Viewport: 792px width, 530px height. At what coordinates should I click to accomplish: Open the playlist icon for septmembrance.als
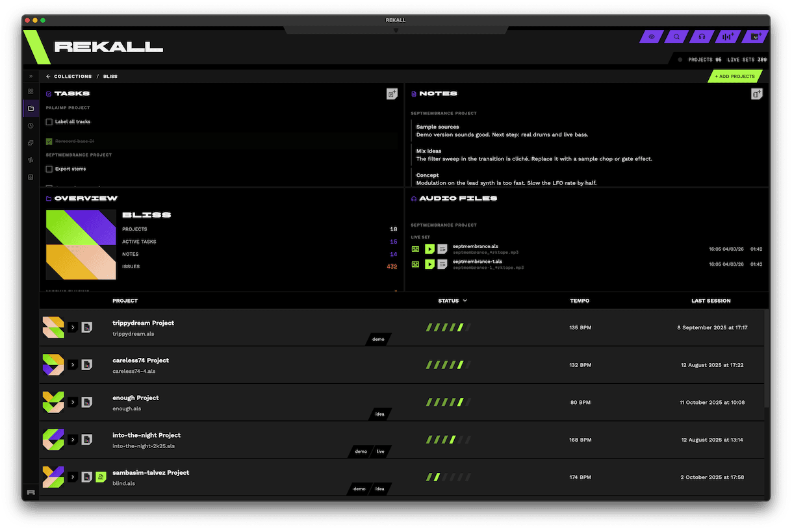442,249
